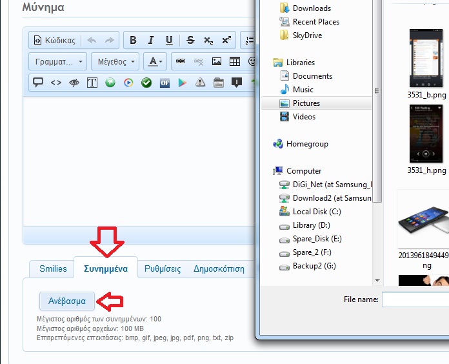Toggle subscript formatting

click(x=208, y=40)
